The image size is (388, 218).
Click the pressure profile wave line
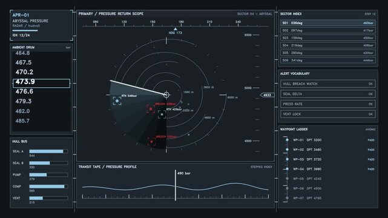(176, 187)
